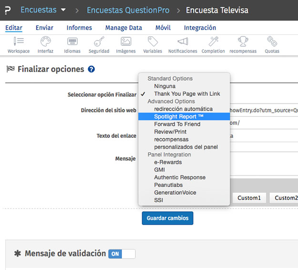Screen dimensions: 298x270
Task: Choose personalizados del panel option
Action: (184, 147)
